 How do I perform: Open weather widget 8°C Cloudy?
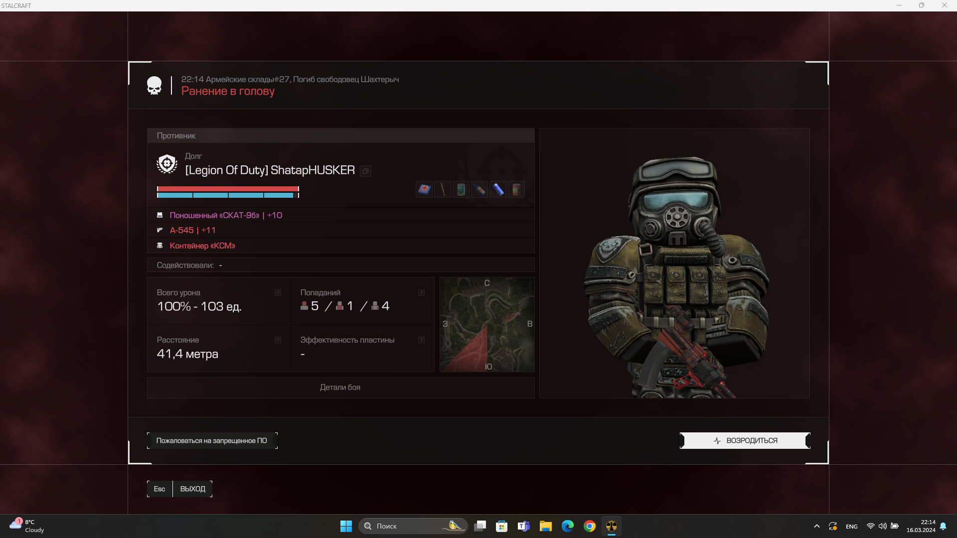(x=27, y=526)
